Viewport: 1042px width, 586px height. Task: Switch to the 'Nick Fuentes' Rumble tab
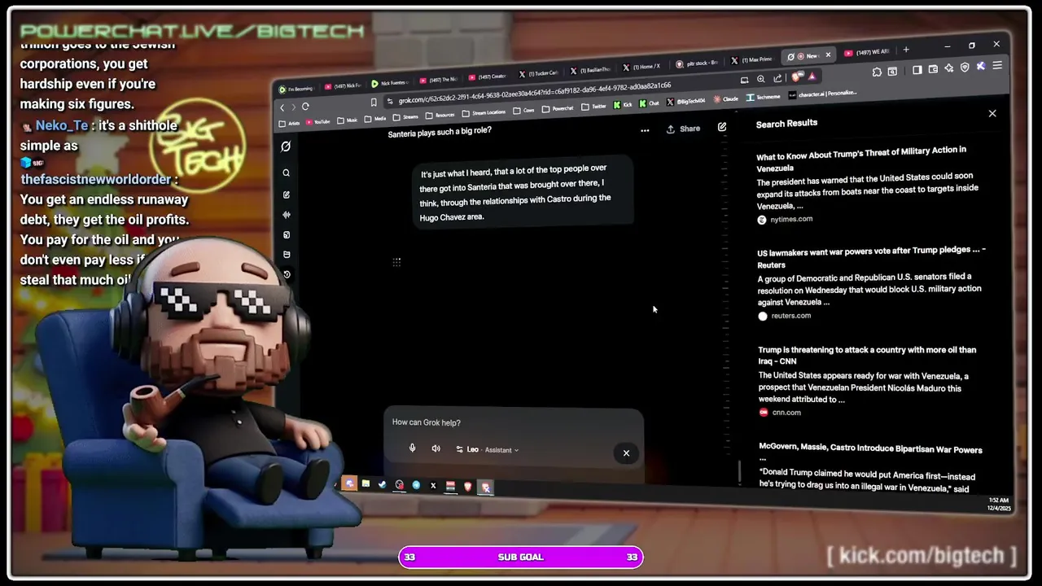[x=389, y=83]
